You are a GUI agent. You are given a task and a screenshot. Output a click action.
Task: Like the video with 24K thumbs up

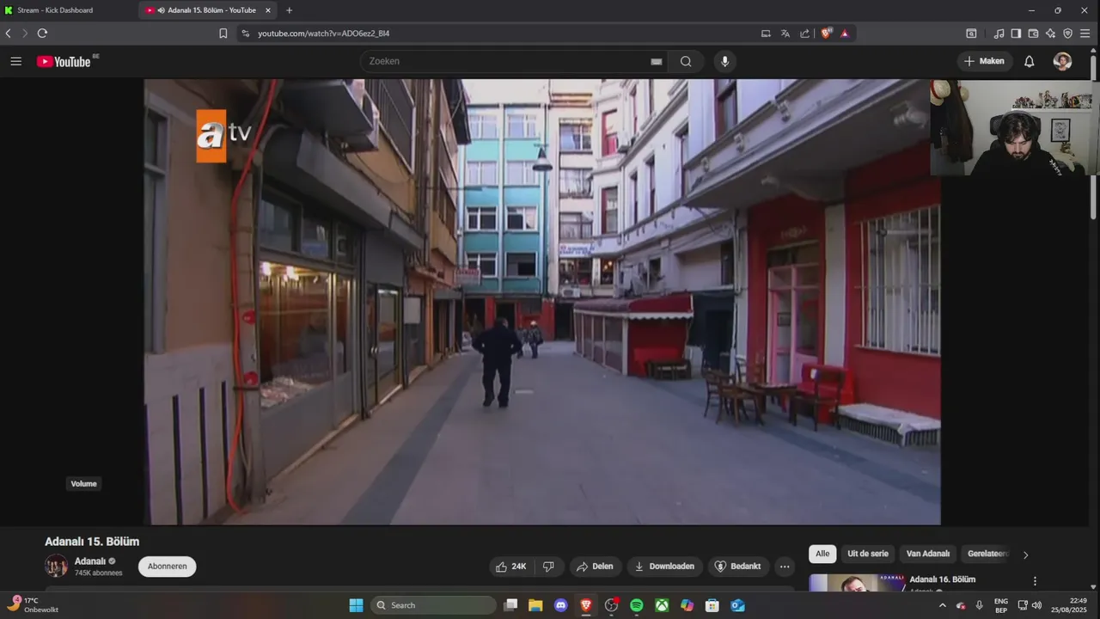coord(510,567)
